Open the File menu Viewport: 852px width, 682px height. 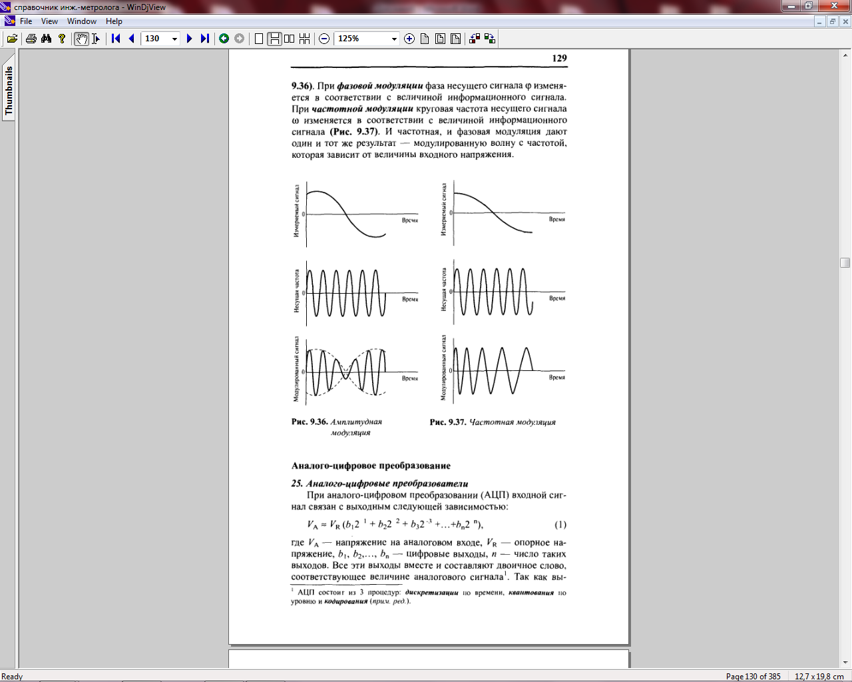coord(26,21)
